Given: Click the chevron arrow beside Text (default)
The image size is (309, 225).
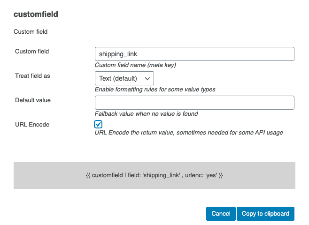Looking at the screenshot, I should (x=147, y=78).
